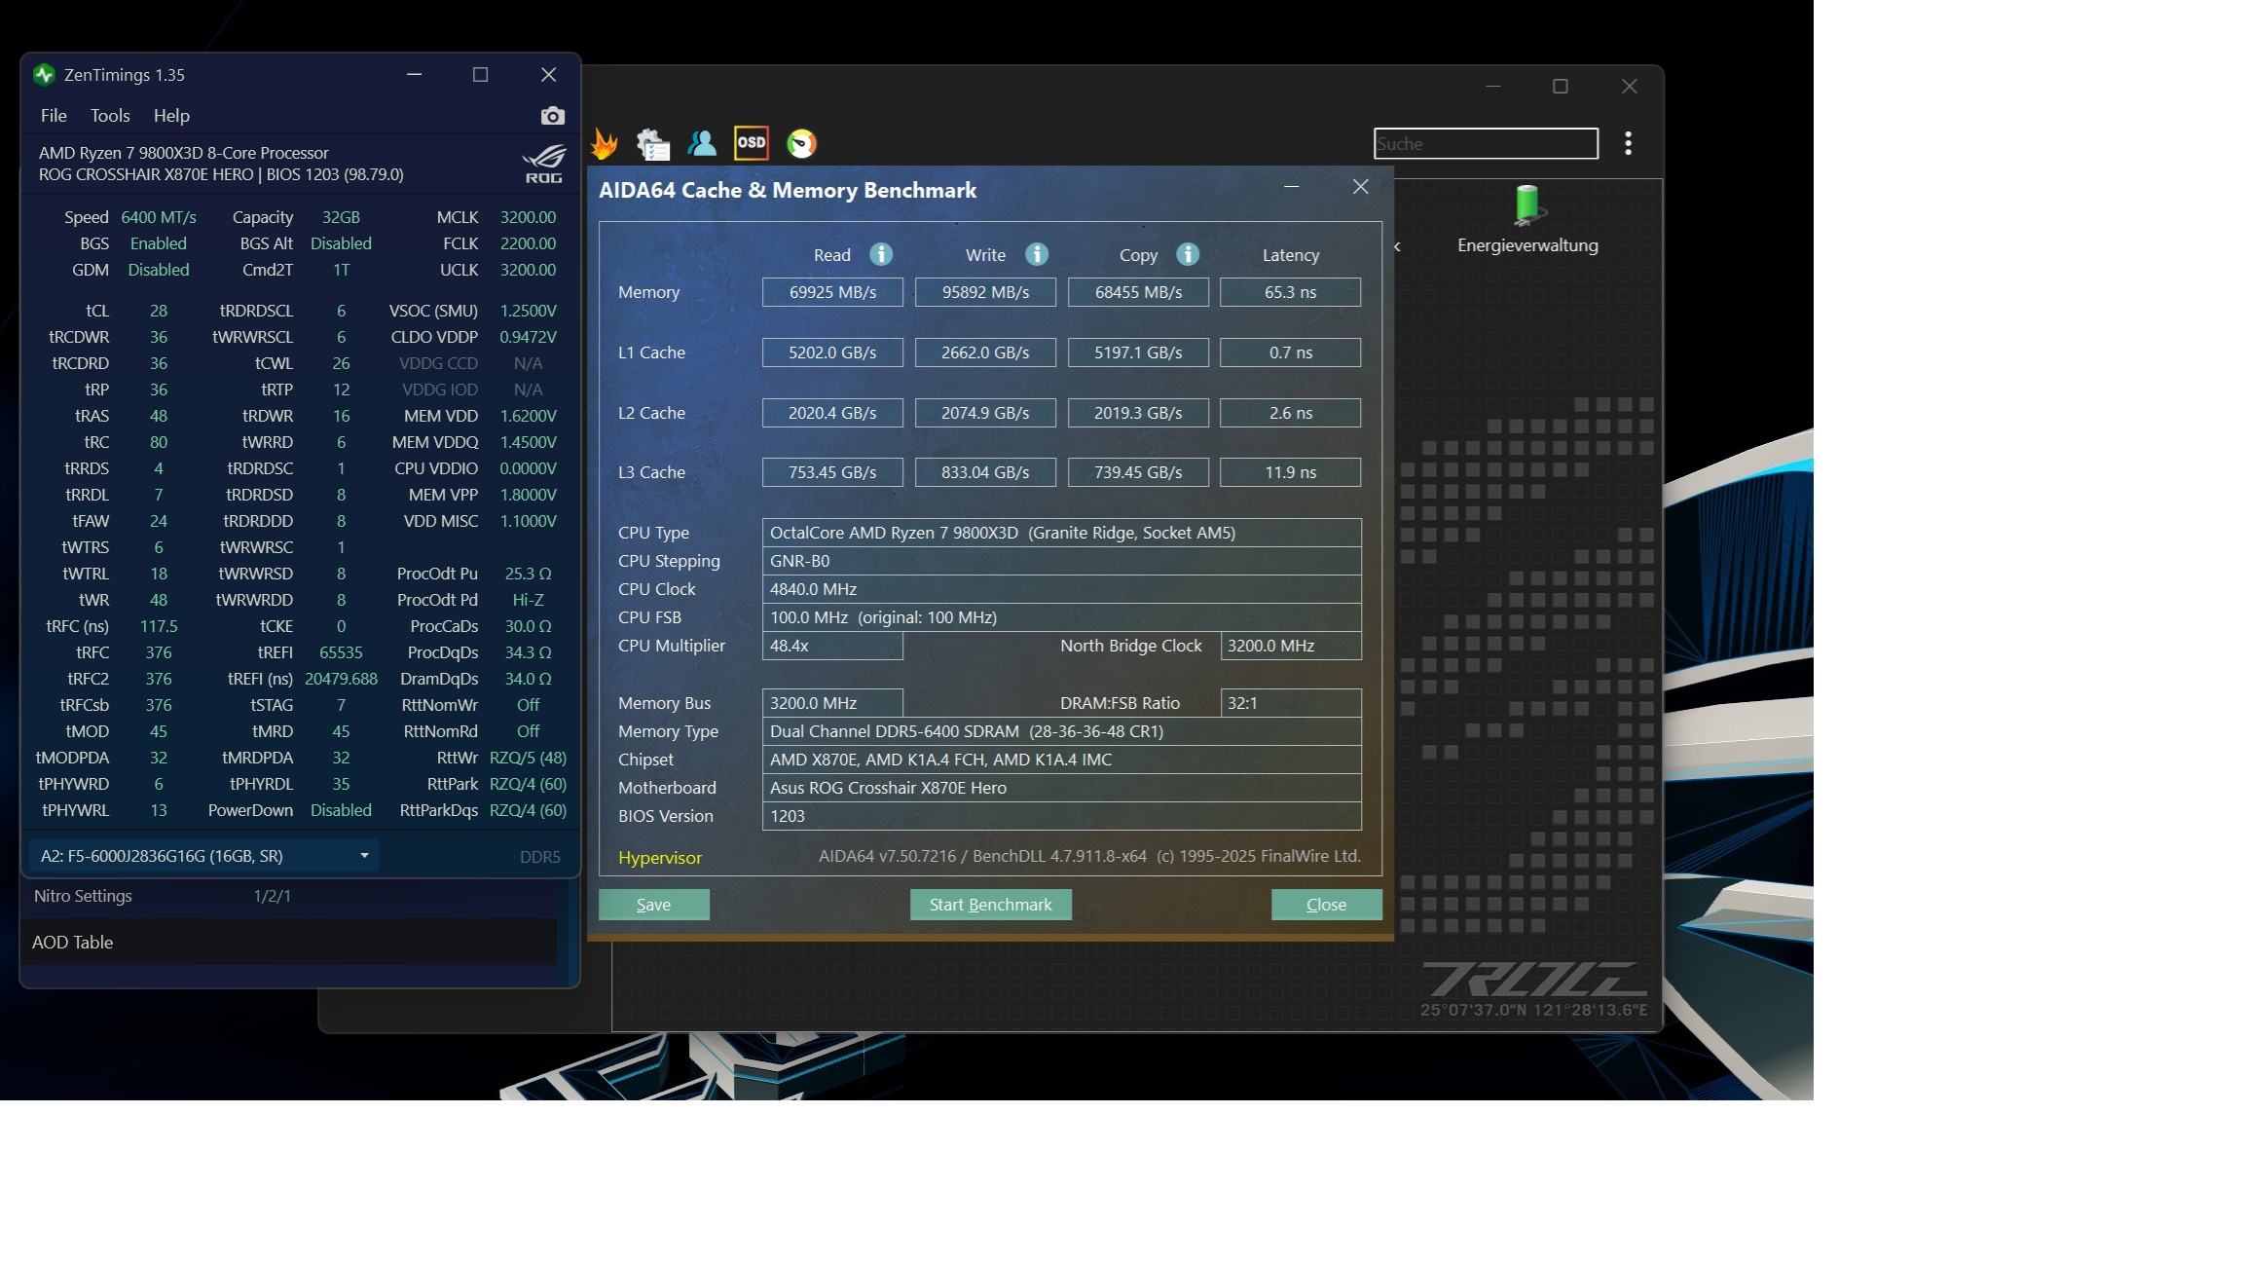
Task: Click the flame stability test icon
Action: tap(604, 144)
